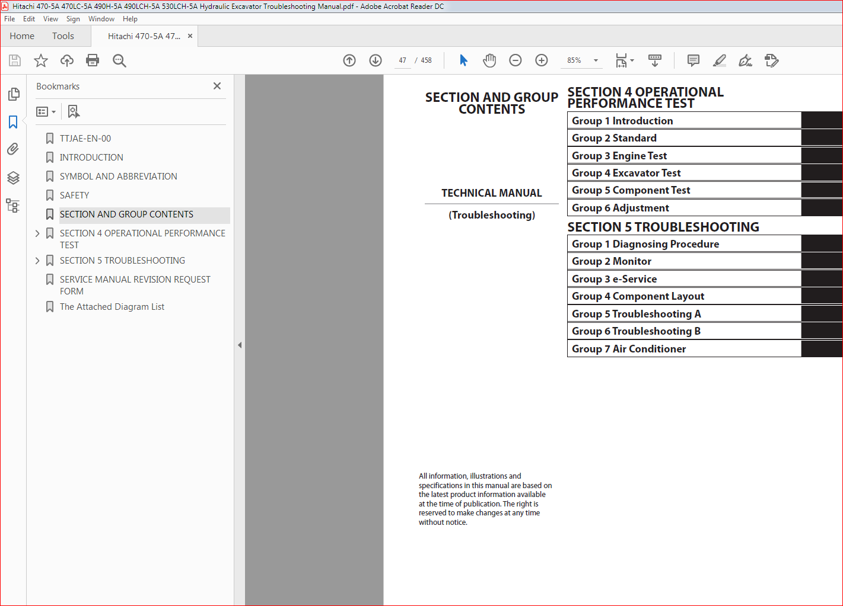Viewport: 843px width, 606px height.
Task: Switch to the Home tab
Action: pyautogui.click(x=22, y=36)
